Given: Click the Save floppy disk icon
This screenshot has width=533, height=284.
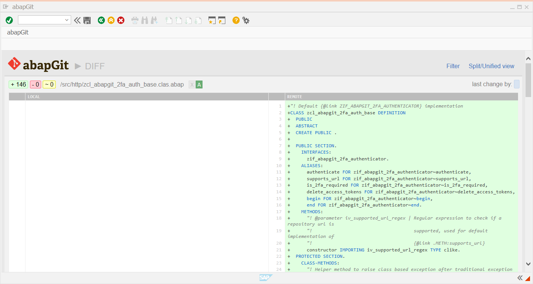Looking at the screenshot, I should coord(87,20).
